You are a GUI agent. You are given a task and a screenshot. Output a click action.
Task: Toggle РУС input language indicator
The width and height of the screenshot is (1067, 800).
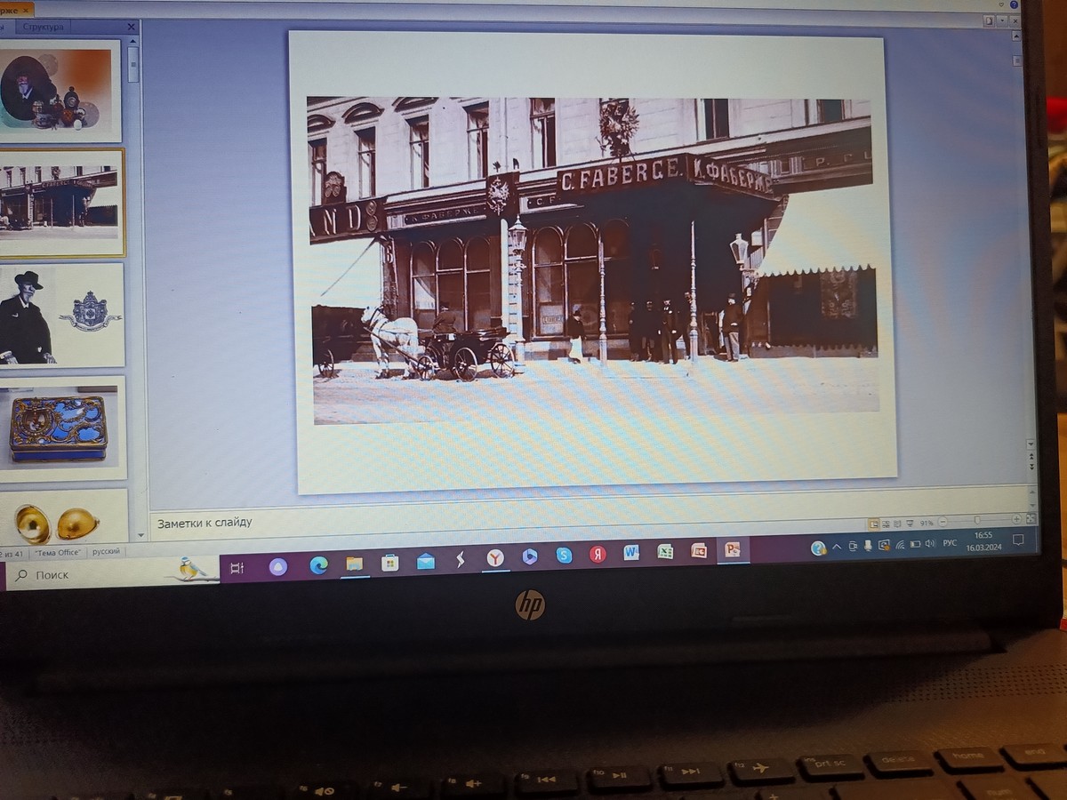[950, 542]
